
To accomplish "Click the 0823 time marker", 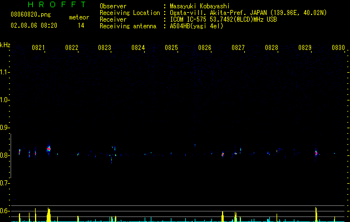I will pyautogui.click(x=105, y=48).
